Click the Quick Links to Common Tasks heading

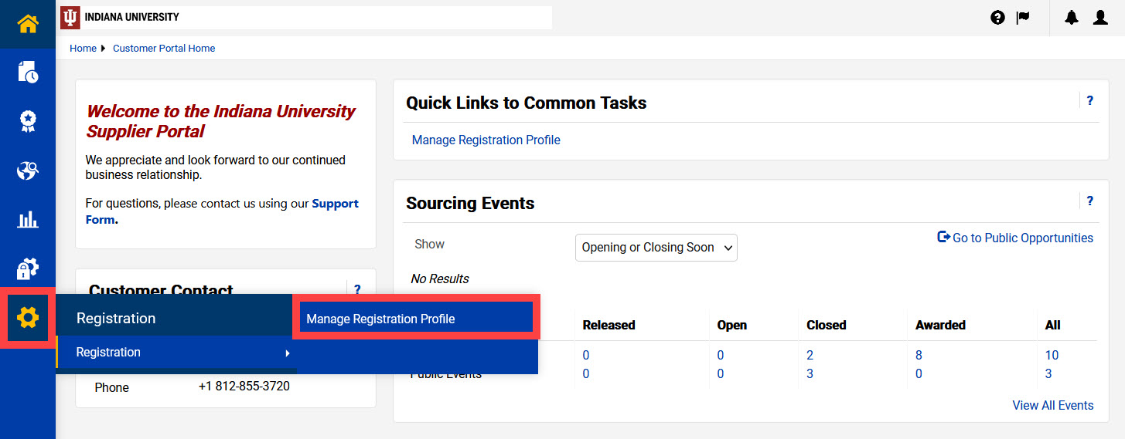tap(526, 103)
